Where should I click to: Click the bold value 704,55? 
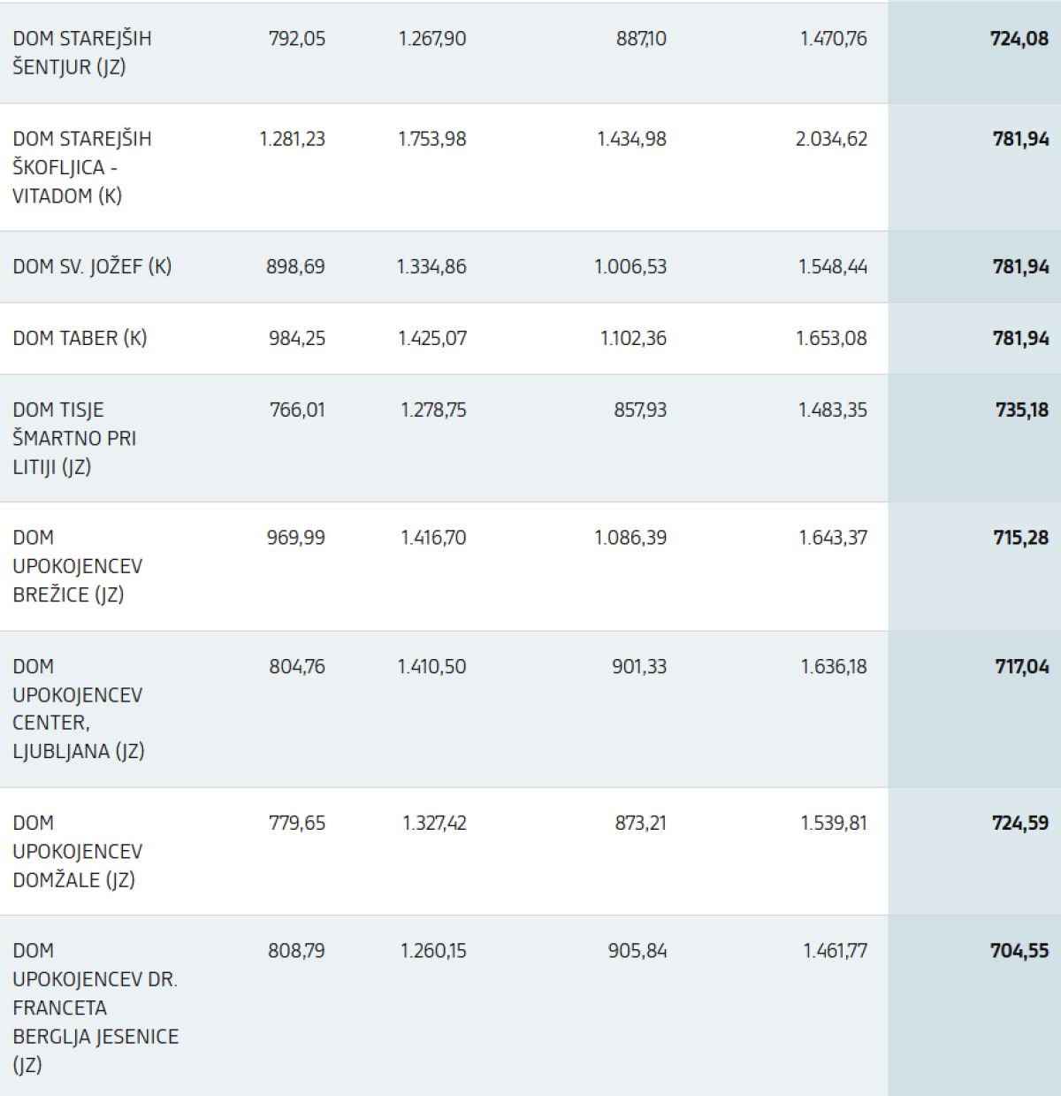[1019, 951]
